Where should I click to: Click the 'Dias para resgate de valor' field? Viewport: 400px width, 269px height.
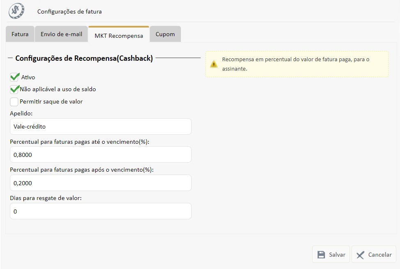coord(101,211)
